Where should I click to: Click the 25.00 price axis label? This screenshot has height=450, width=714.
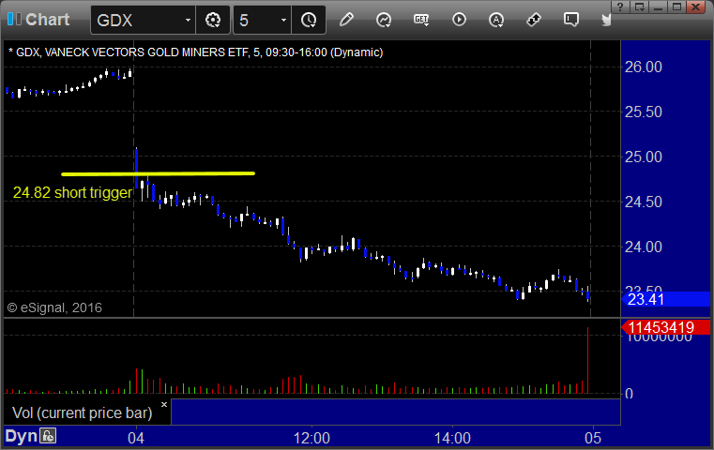(644, 157)
